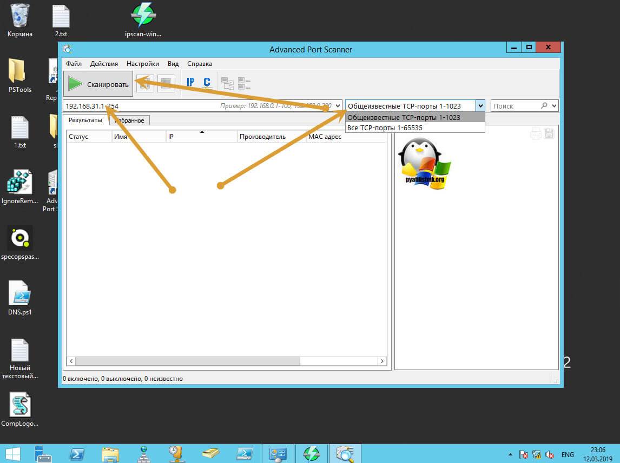
Task: Click the collapse all tree toolbar icon
Action: (244, 83)
